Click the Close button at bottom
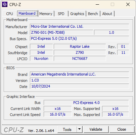Screen dimensions: 136x135 122,130
